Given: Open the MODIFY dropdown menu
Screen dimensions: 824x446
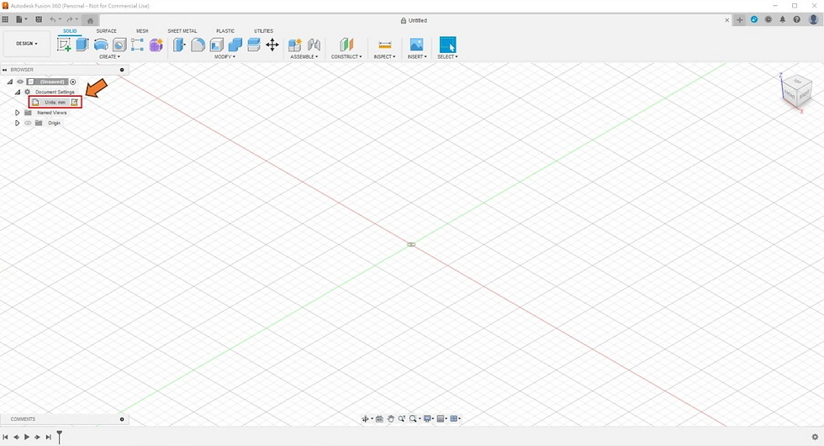Looking at the screenshot, I should [x=225, y=56].
